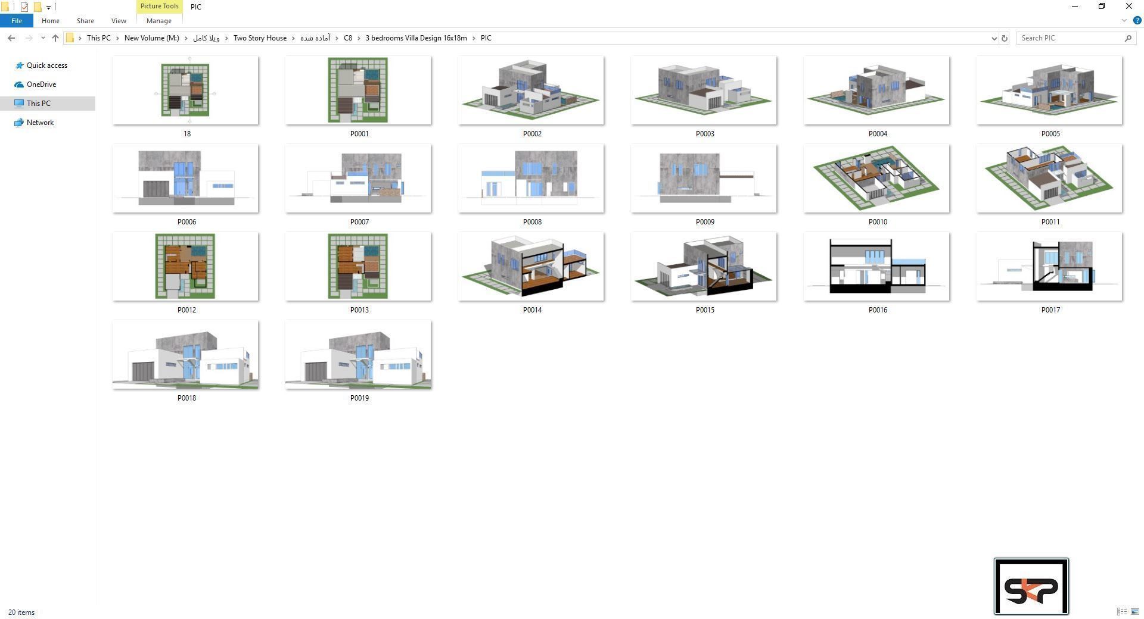Click the New folder quick access icon
1144x619 pixels.
click(37, 7)
